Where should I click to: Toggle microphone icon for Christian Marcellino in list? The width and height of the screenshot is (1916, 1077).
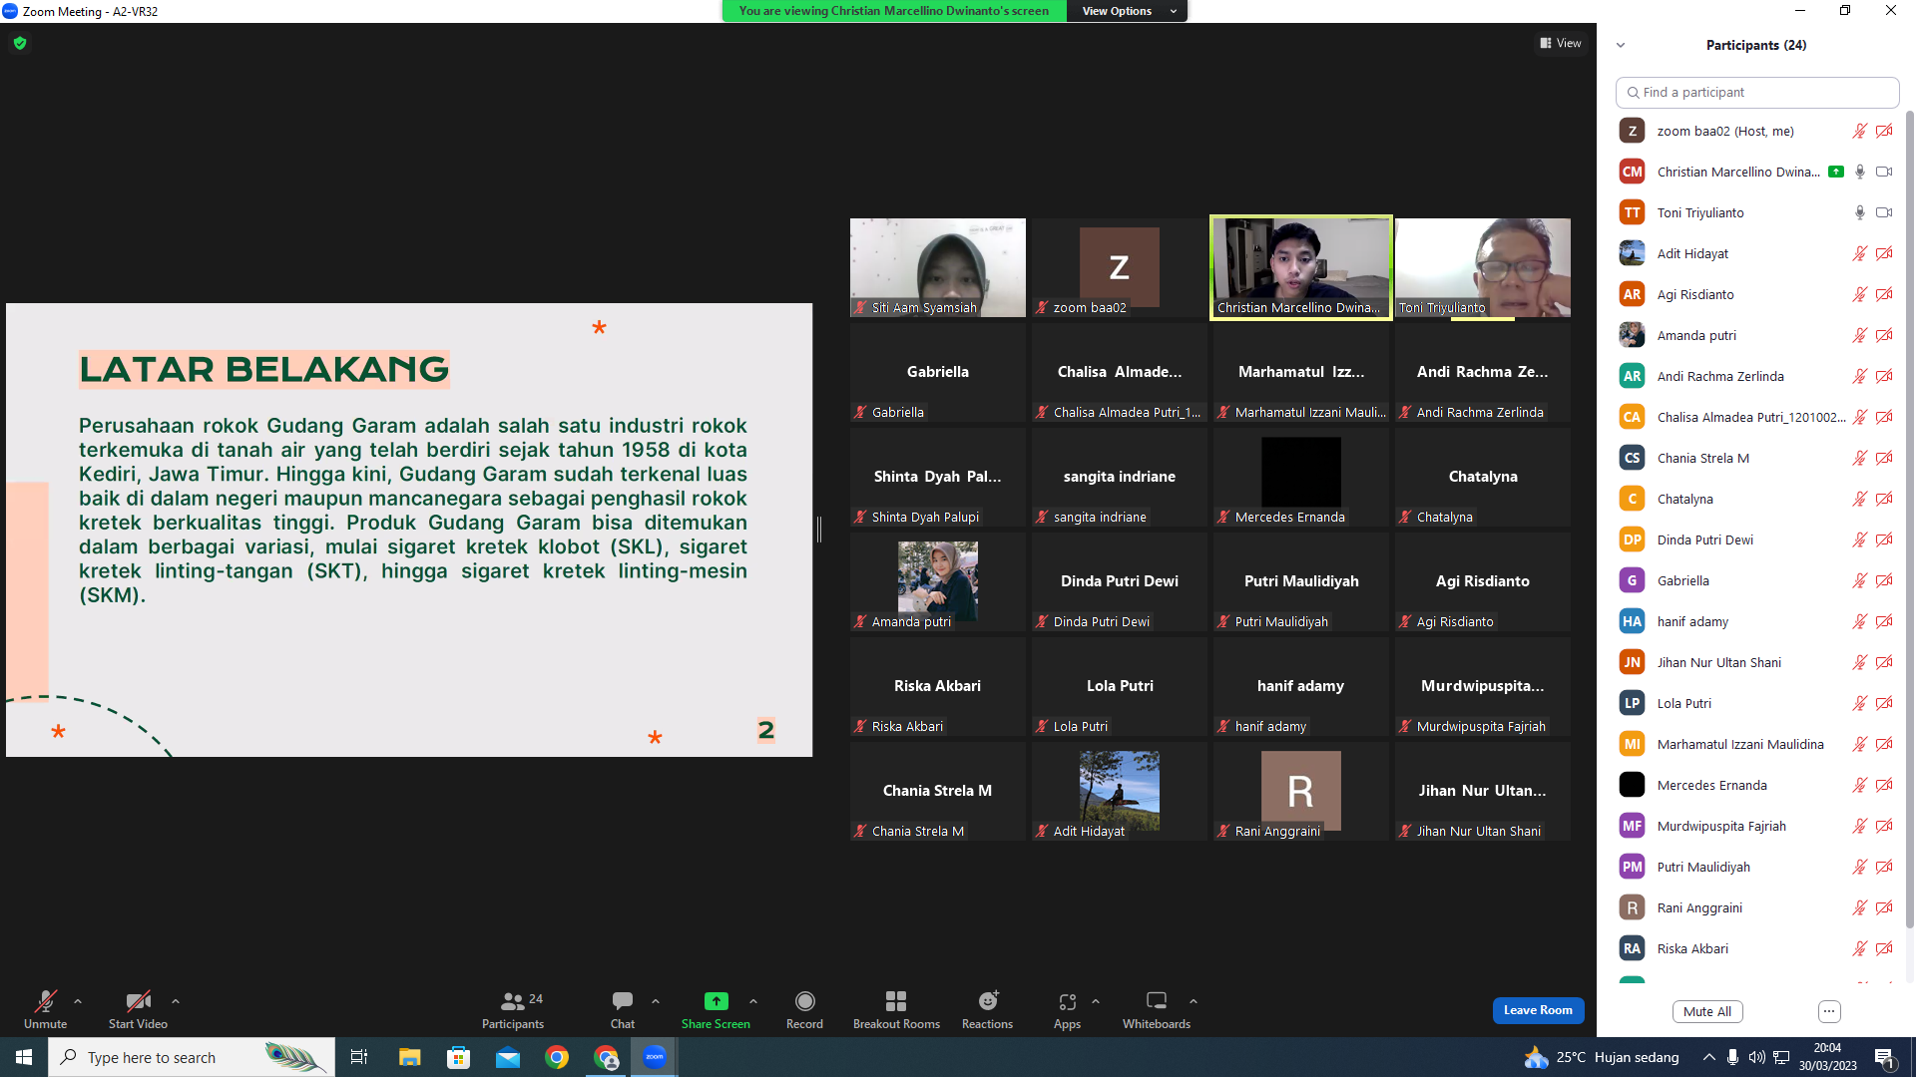(1860, 172)
